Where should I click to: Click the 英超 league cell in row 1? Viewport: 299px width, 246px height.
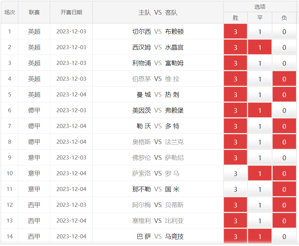click(34, 32)
